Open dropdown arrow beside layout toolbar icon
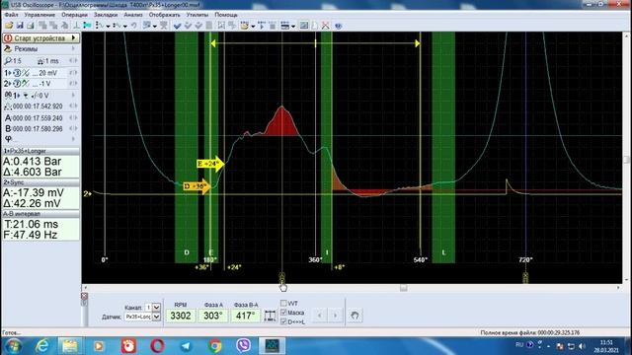 [293, 27]
